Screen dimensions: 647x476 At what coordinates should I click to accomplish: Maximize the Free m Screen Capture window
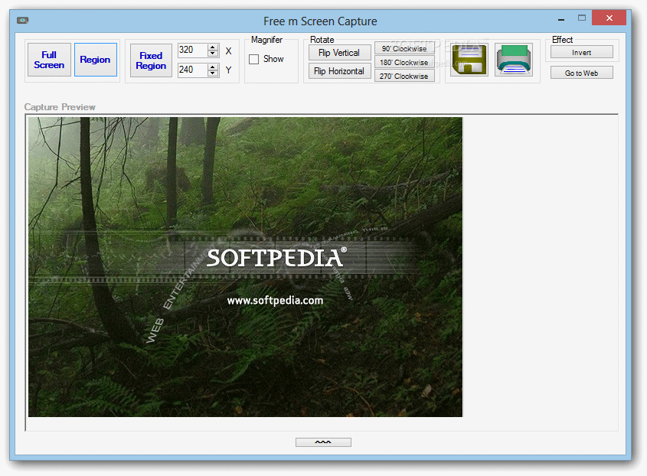582,18
